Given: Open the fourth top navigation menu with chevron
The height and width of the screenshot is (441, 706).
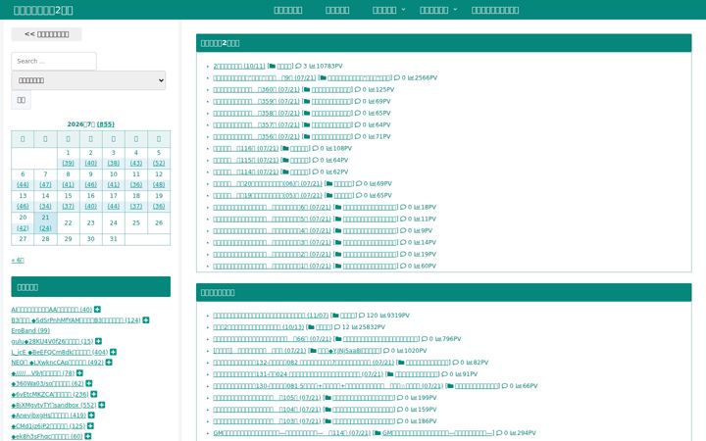Looking at the screenshot, I should [x=438, y=10].
